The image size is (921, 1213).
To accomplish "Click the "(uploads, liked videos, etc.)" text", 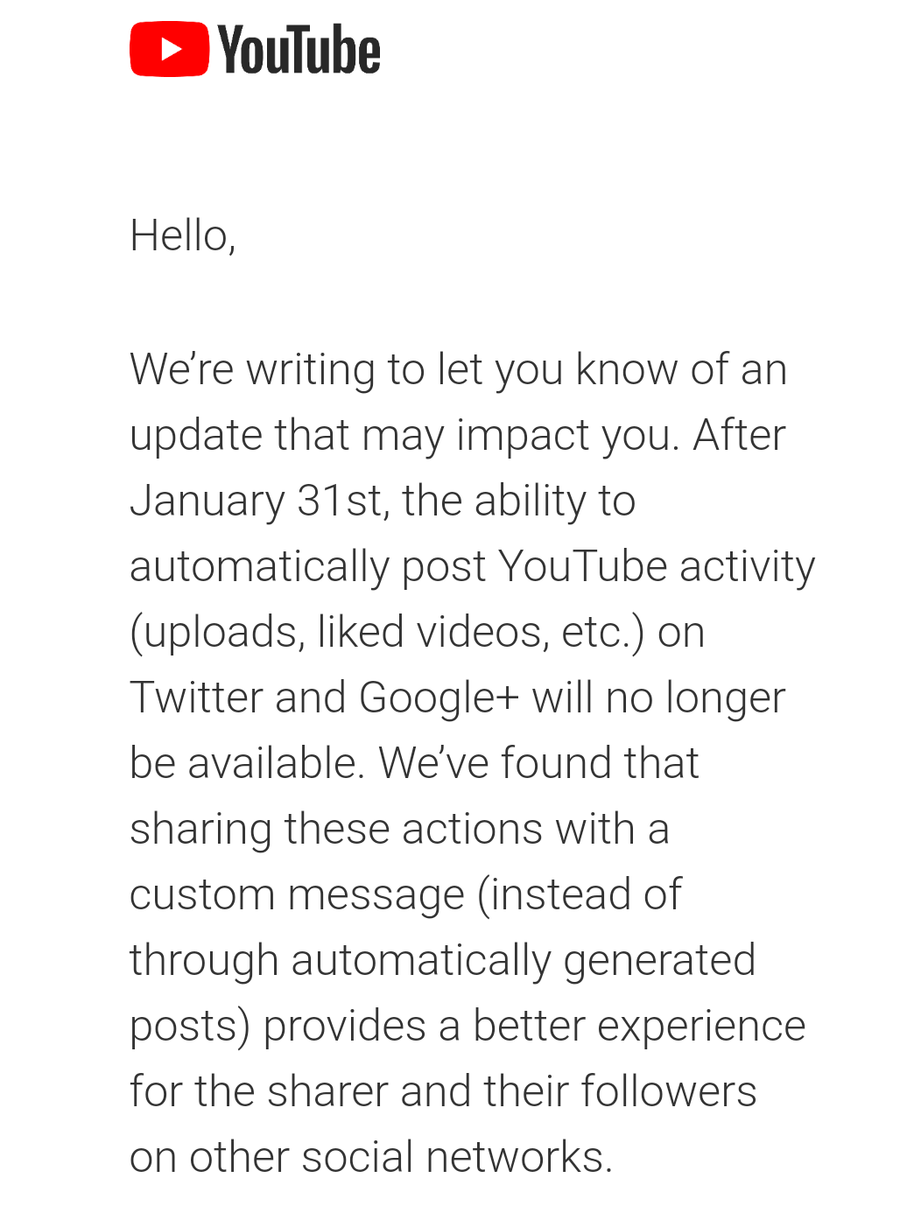I will click(x=385, y=632).
